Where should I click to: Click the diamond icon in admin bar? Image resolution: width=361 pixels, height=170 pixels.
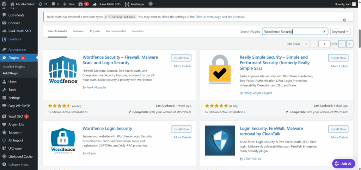coord(150,4)
